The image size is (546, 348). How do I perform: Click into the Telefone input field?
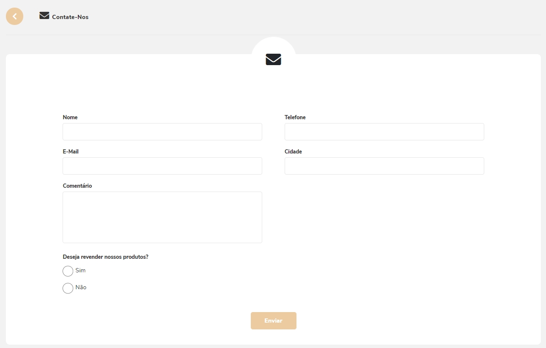384,132
